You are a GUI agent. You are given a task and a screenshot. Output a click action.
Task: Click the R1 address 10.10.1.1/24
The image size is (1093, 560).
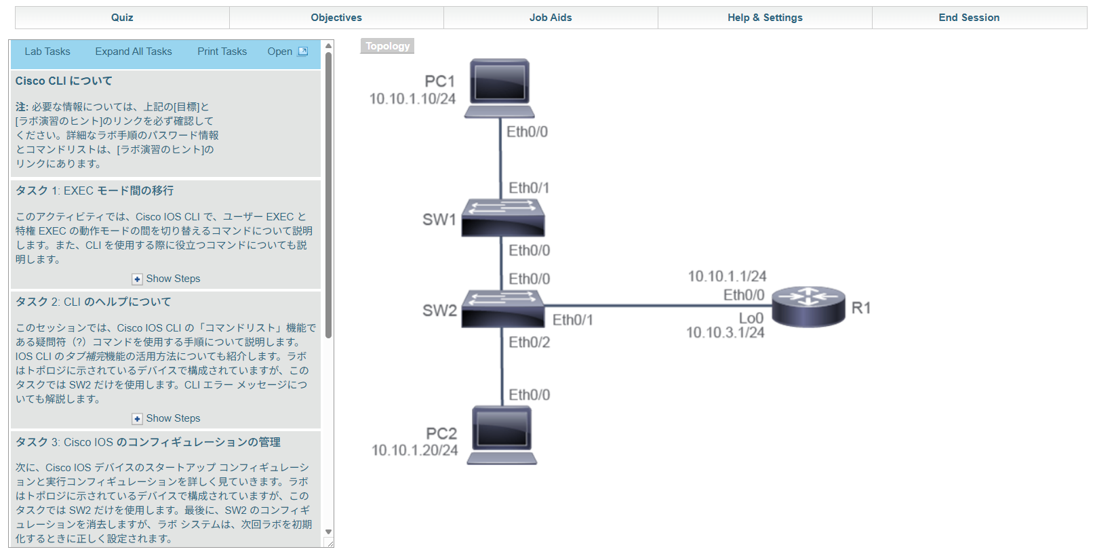pos(727,277)
